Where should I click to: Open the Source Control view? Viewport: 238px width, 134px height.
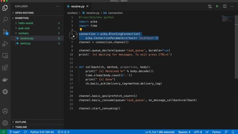click(5, 32)
